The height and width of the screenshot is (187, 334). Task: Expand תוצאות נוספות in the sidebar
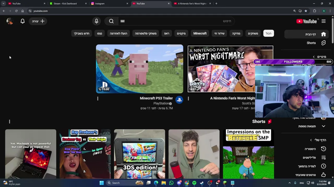pos(324,126)
